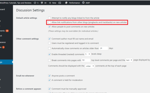Screen dimensions: 150x93
Task: Uncheck Anyone posts a comment email checkbox
Action: (x=49, y=76)
